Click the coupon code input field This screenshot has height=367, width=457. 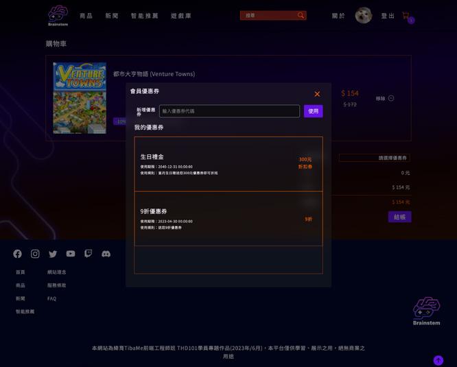point(229,111)
